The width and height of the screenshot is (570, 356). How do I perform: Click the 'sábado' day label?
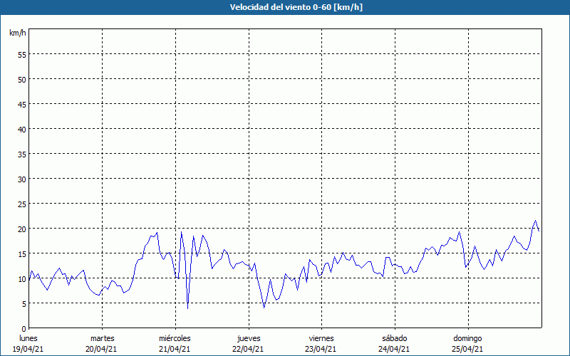(x=395, y=338)
